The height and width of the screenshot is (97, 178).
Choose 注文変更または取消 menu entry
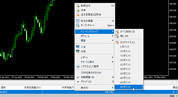tap(95, 15)
